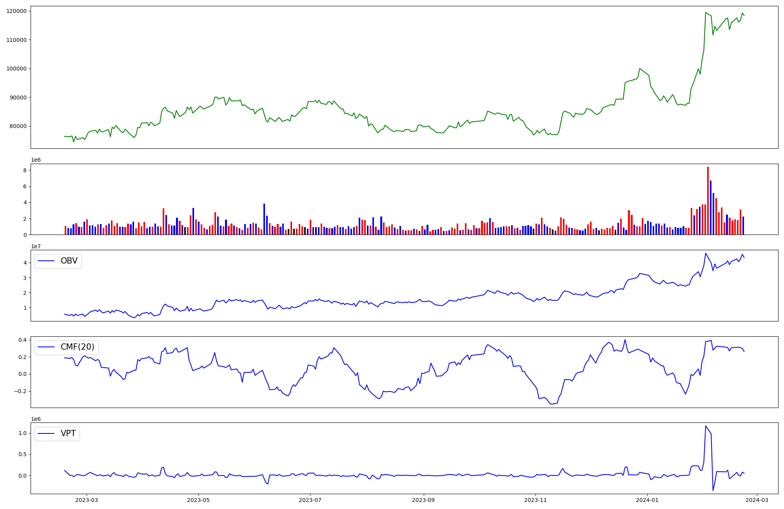The height and width of the screenshot is (509, 784).
Task: Click the 1e7 multiplier above OBV chart
Action: pyautogui.click(x=36, y=246)
